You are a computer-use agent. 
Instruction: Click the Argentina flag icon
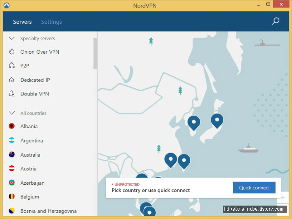point(11,140)
